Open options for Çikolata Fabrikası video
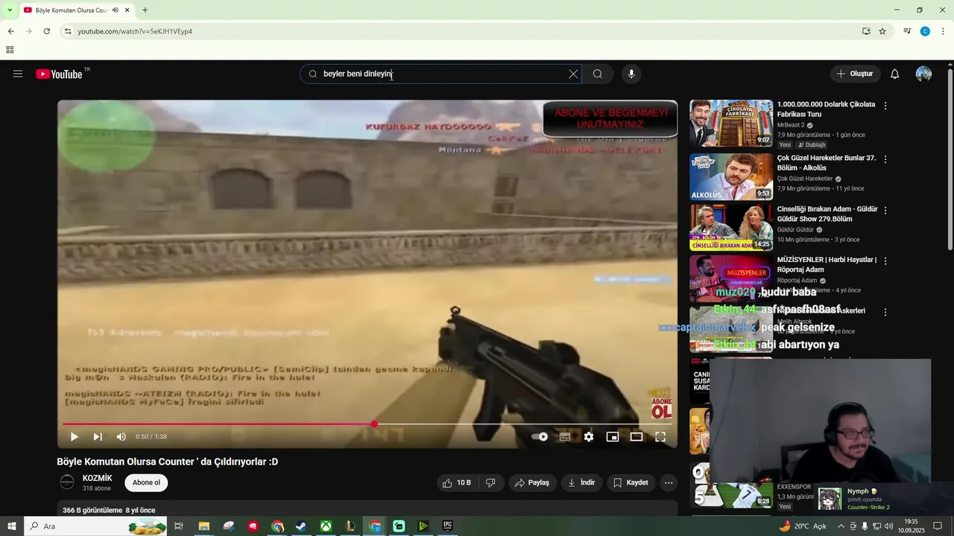954x536 pixels. click(x=885, y=106)
